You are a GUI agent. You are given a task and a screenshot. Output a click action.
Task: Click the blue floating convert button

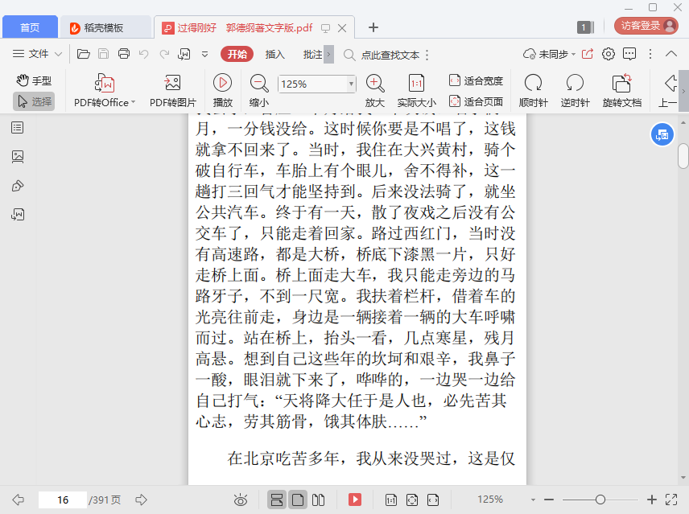point(662,135)
